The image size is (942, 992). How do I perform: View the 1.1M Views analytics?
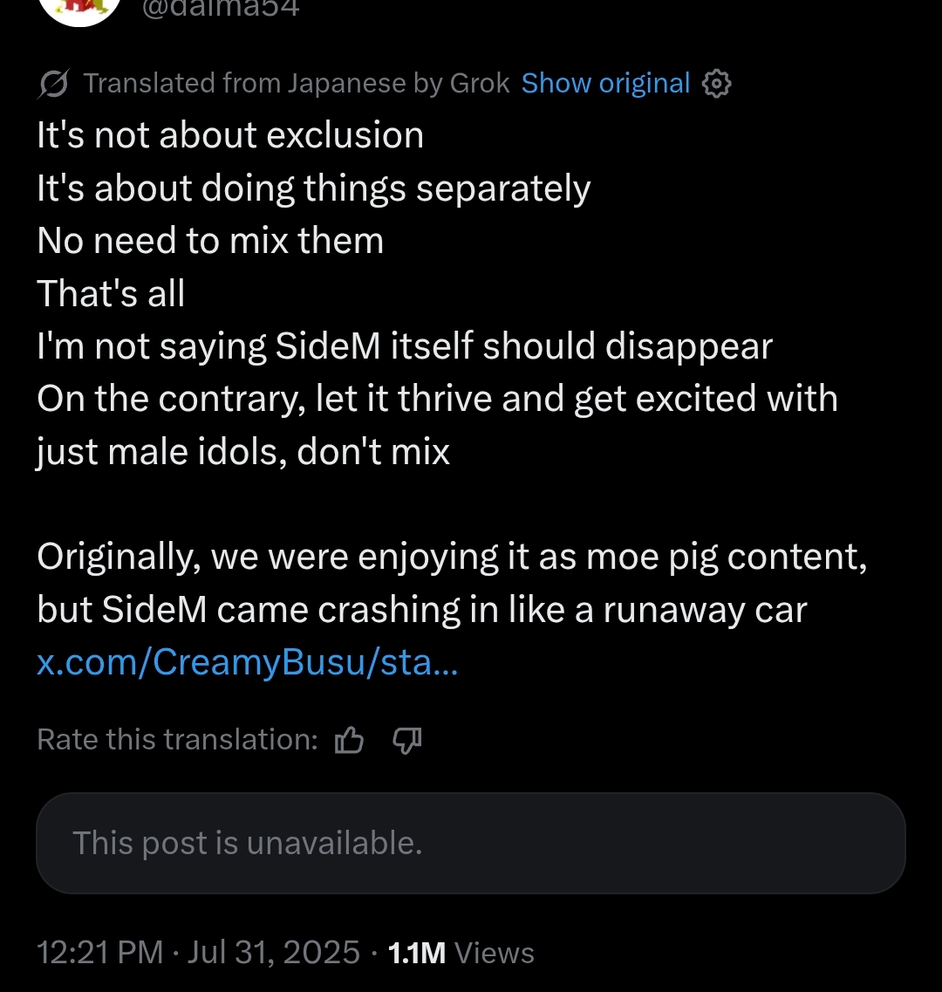[461, 953]
